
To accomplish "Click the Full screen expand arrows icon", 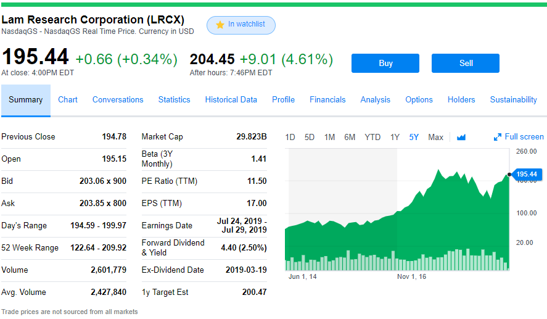I will [x=498, y=137].
